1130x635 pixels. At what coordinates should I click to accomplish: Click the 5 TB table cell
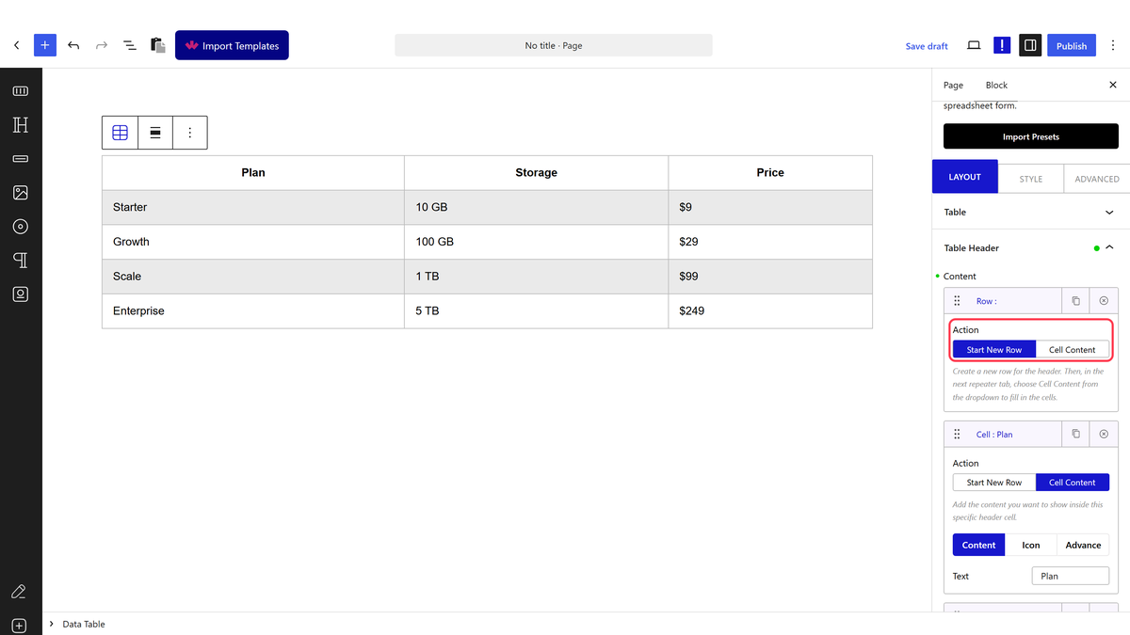(537, 310)
